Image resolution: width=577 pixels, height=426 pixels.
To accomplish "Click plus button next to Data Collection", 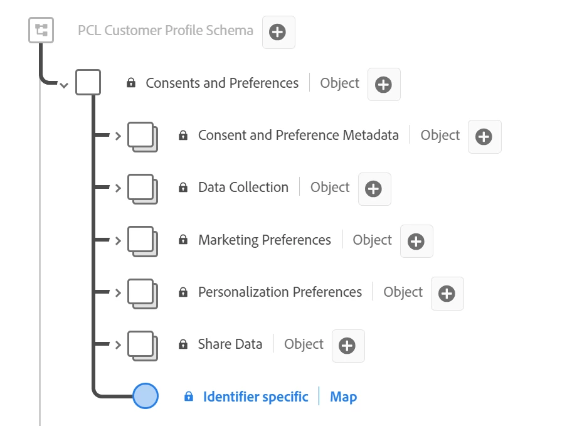I will tap(374, 189).
